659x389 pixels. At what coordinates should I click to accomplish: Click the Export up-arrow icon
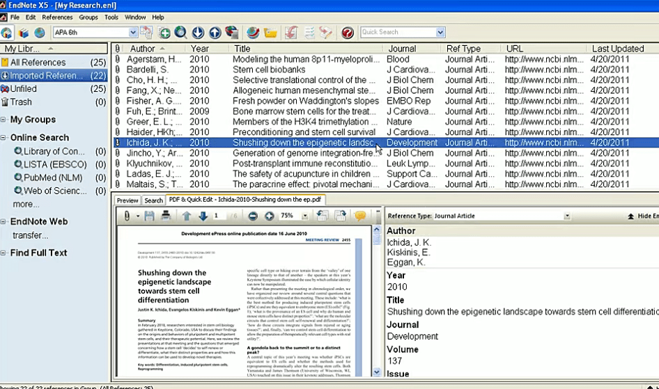[215, 32]
